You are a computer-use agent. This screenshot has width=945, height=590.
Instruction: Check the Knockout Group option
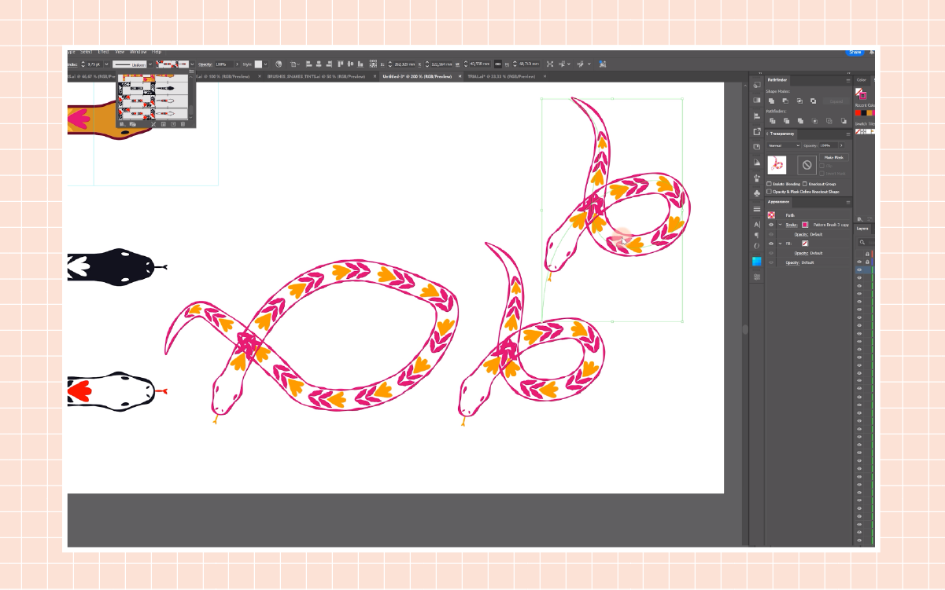coord(805,184)
